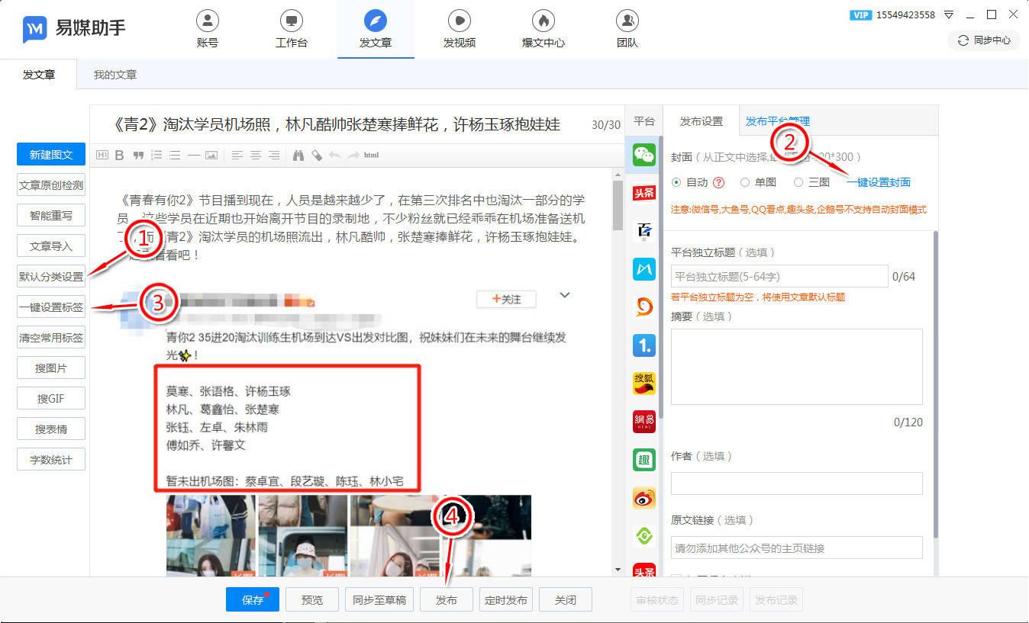Select the 自动 cover radio button
This screenshot has width=1029, height=623.
click(x=676, y=181)
